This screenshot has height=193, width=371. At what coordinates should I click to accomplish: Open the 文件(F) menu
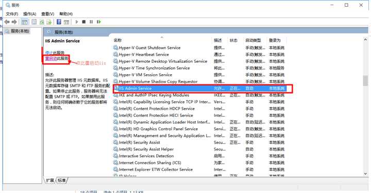(x=12, y=14)
